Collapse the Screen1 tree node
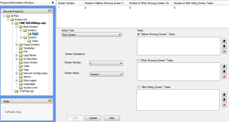 tap(21, 30)
